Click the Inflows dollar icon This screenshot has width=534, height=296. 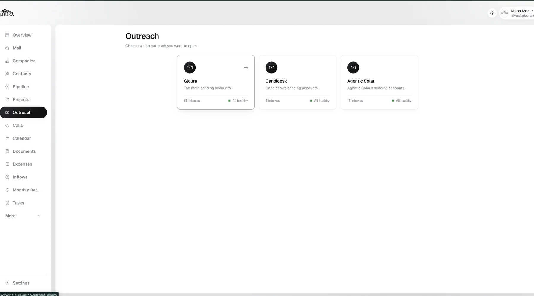pyautogui.click(x=7, y=177)
